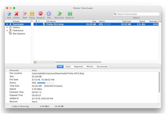Click the segment indicator strip below list

[x=44, y=62]
